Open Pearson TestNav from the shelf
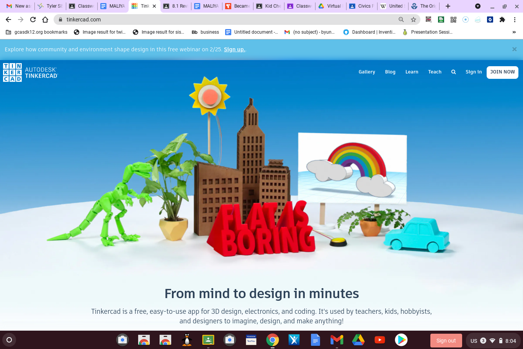This screenshot has height=349, width=523. point(251,340)
